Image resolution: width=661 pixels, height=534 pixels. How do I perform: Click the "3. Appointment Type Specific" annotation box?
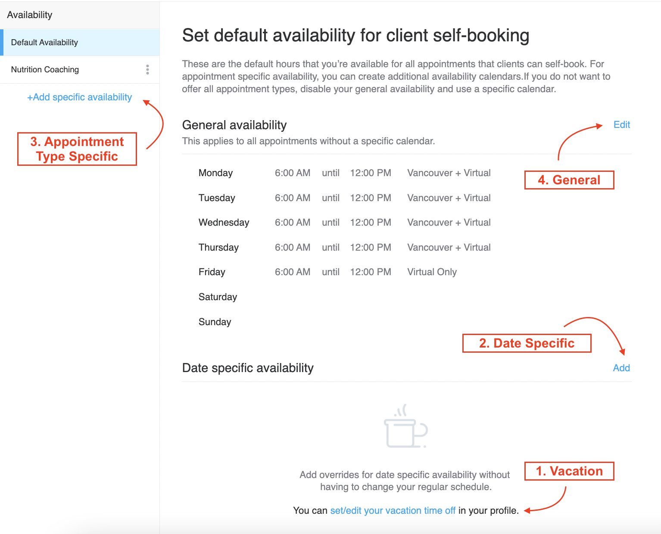pos(77,149)
